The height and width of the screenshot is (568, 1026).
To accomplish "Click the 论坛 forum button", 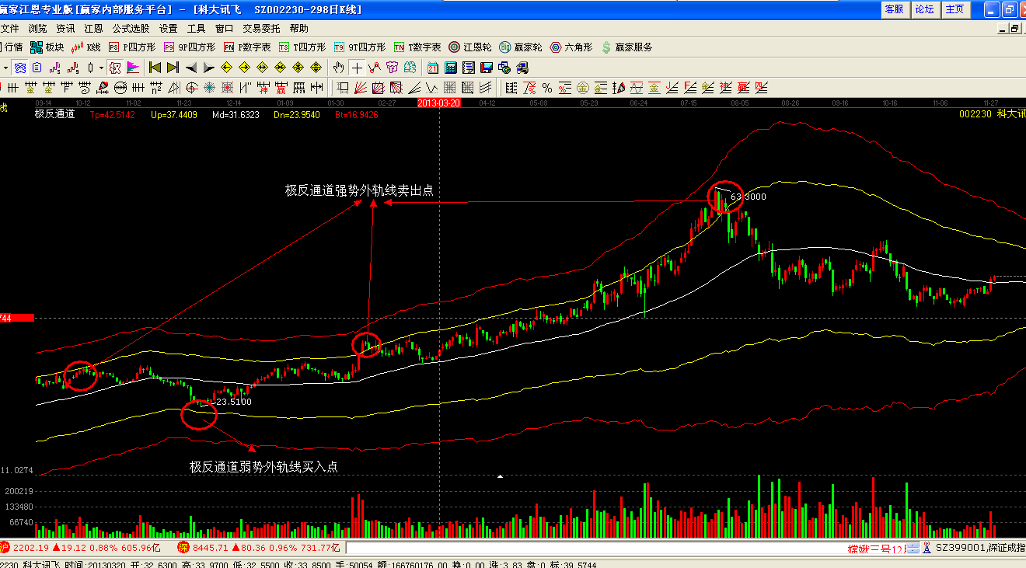I will pos(924,9).
